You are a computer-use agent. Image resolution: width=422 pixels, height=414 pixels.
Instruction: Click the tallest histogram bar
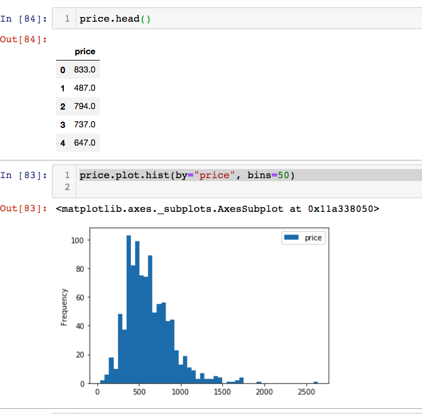[128, 310]
